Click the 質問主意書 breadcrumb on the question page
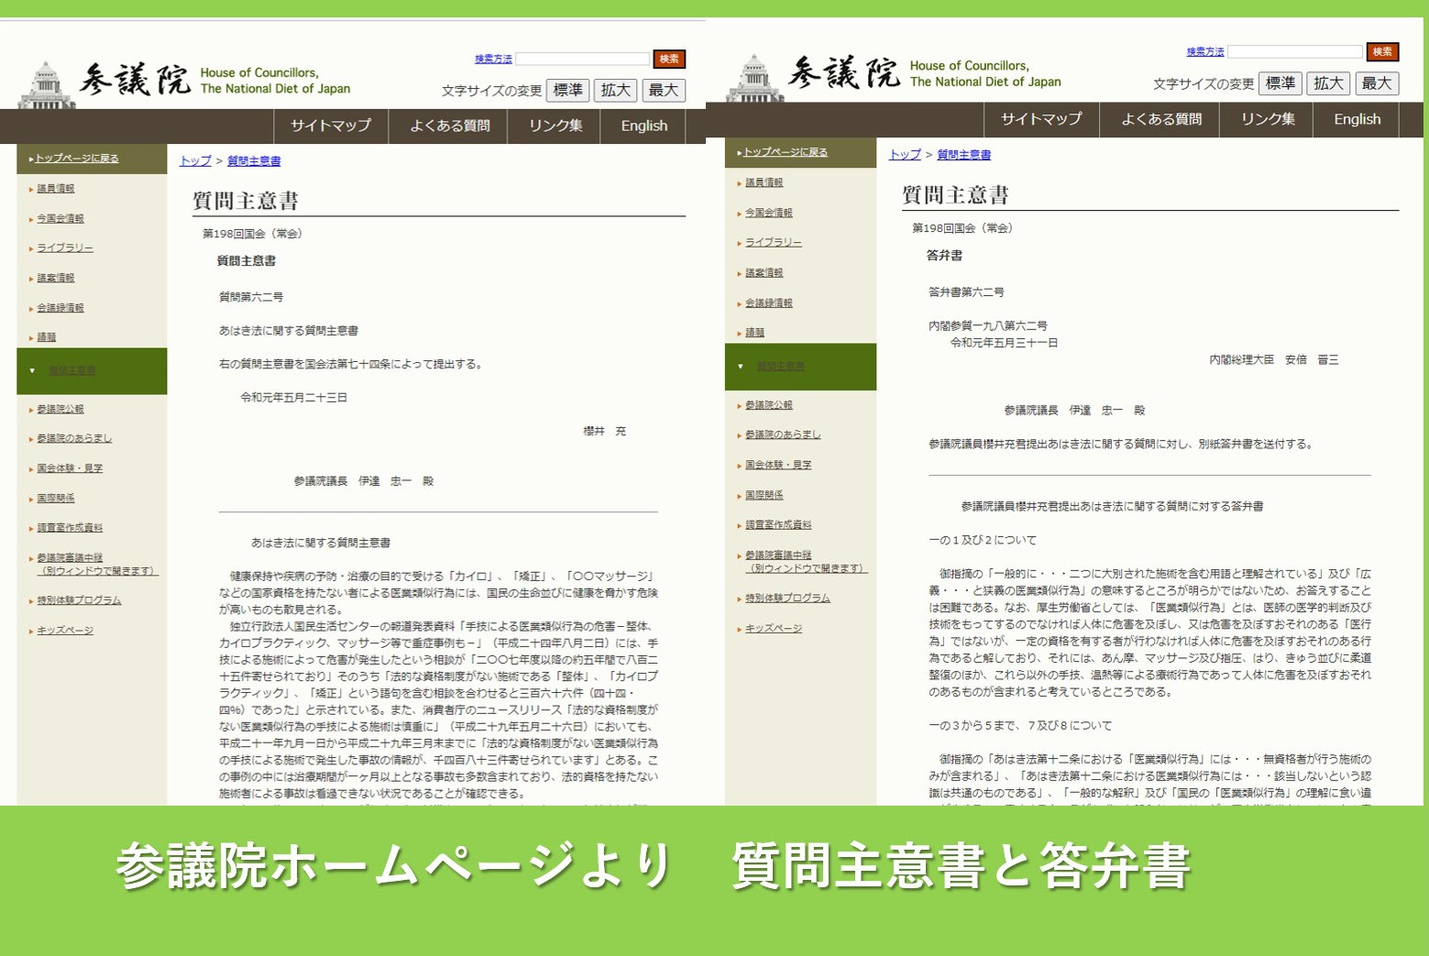Viewport: 1429px width, 956px height. [x=254, y=160]
